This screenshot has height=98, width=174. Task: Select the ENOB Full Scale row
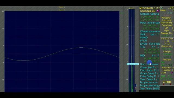click(x=150, y=44)
